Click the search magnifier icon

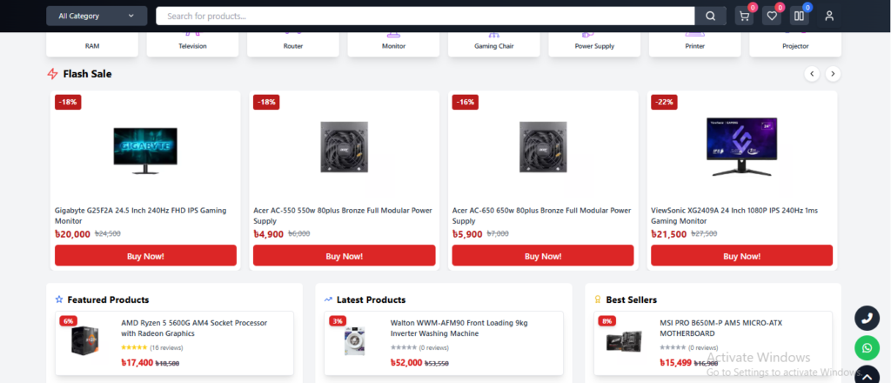pyautogui.click(x=710, y=16)
